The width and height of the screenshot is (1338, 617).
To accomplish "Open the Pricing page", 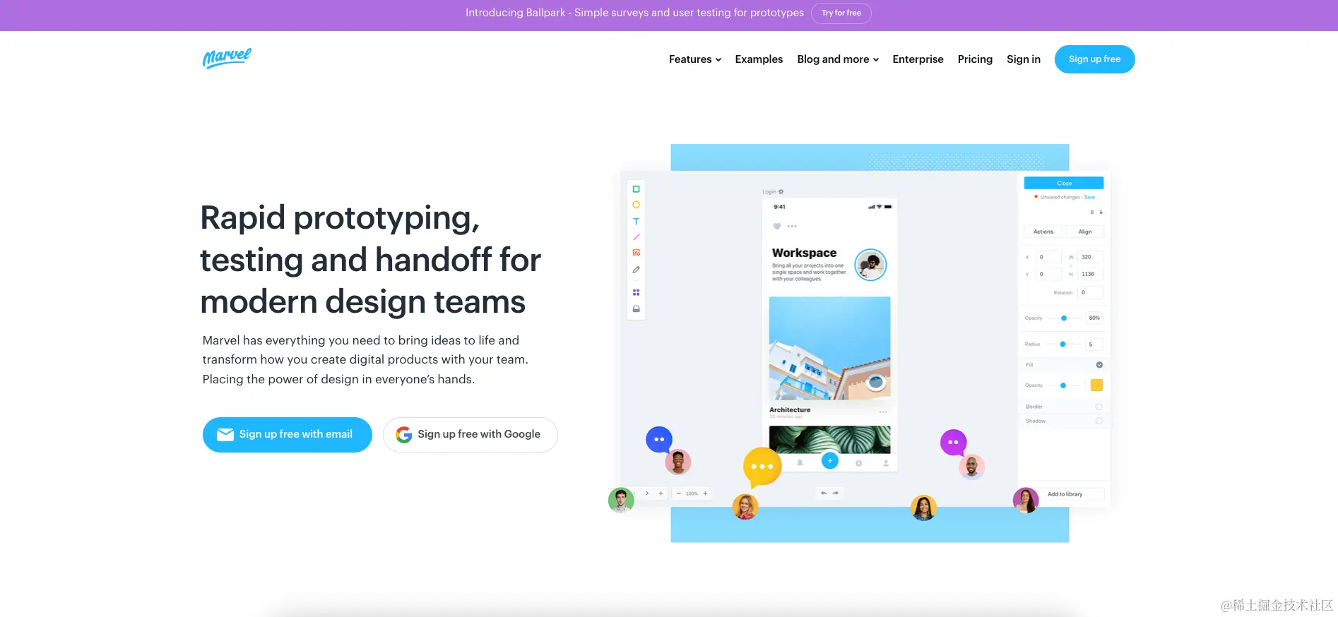I will tap(975, 59).
